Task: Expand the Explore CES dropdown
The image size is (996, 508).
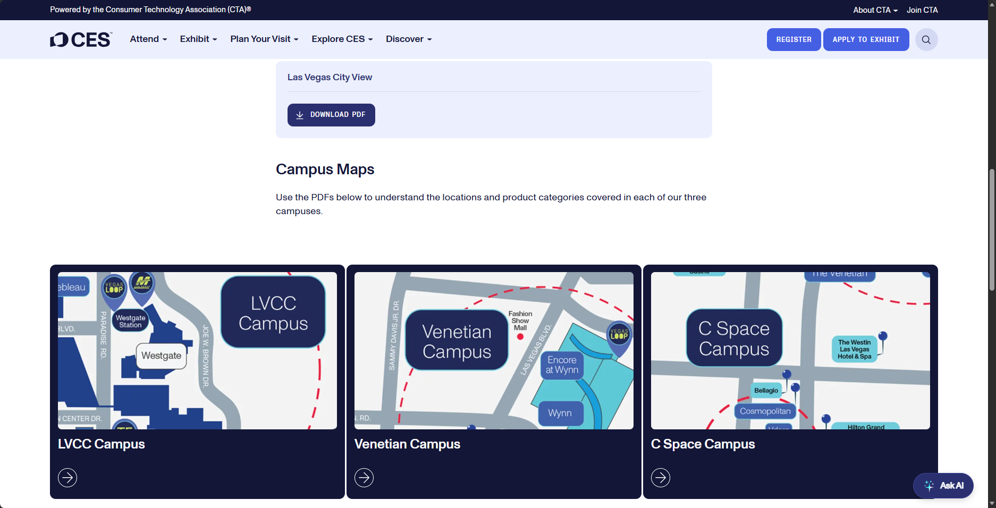Action: click(x=342, y=39)
